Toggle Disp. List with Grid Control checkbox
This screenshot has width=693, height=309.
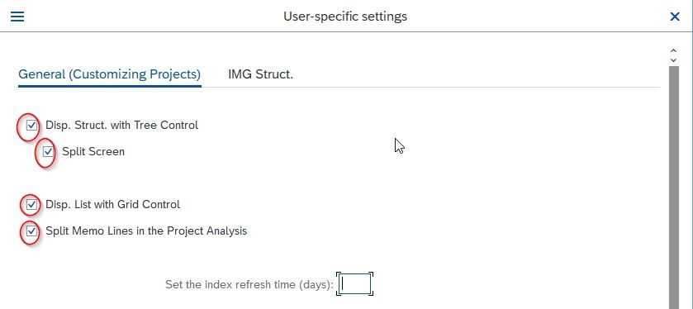31,205
